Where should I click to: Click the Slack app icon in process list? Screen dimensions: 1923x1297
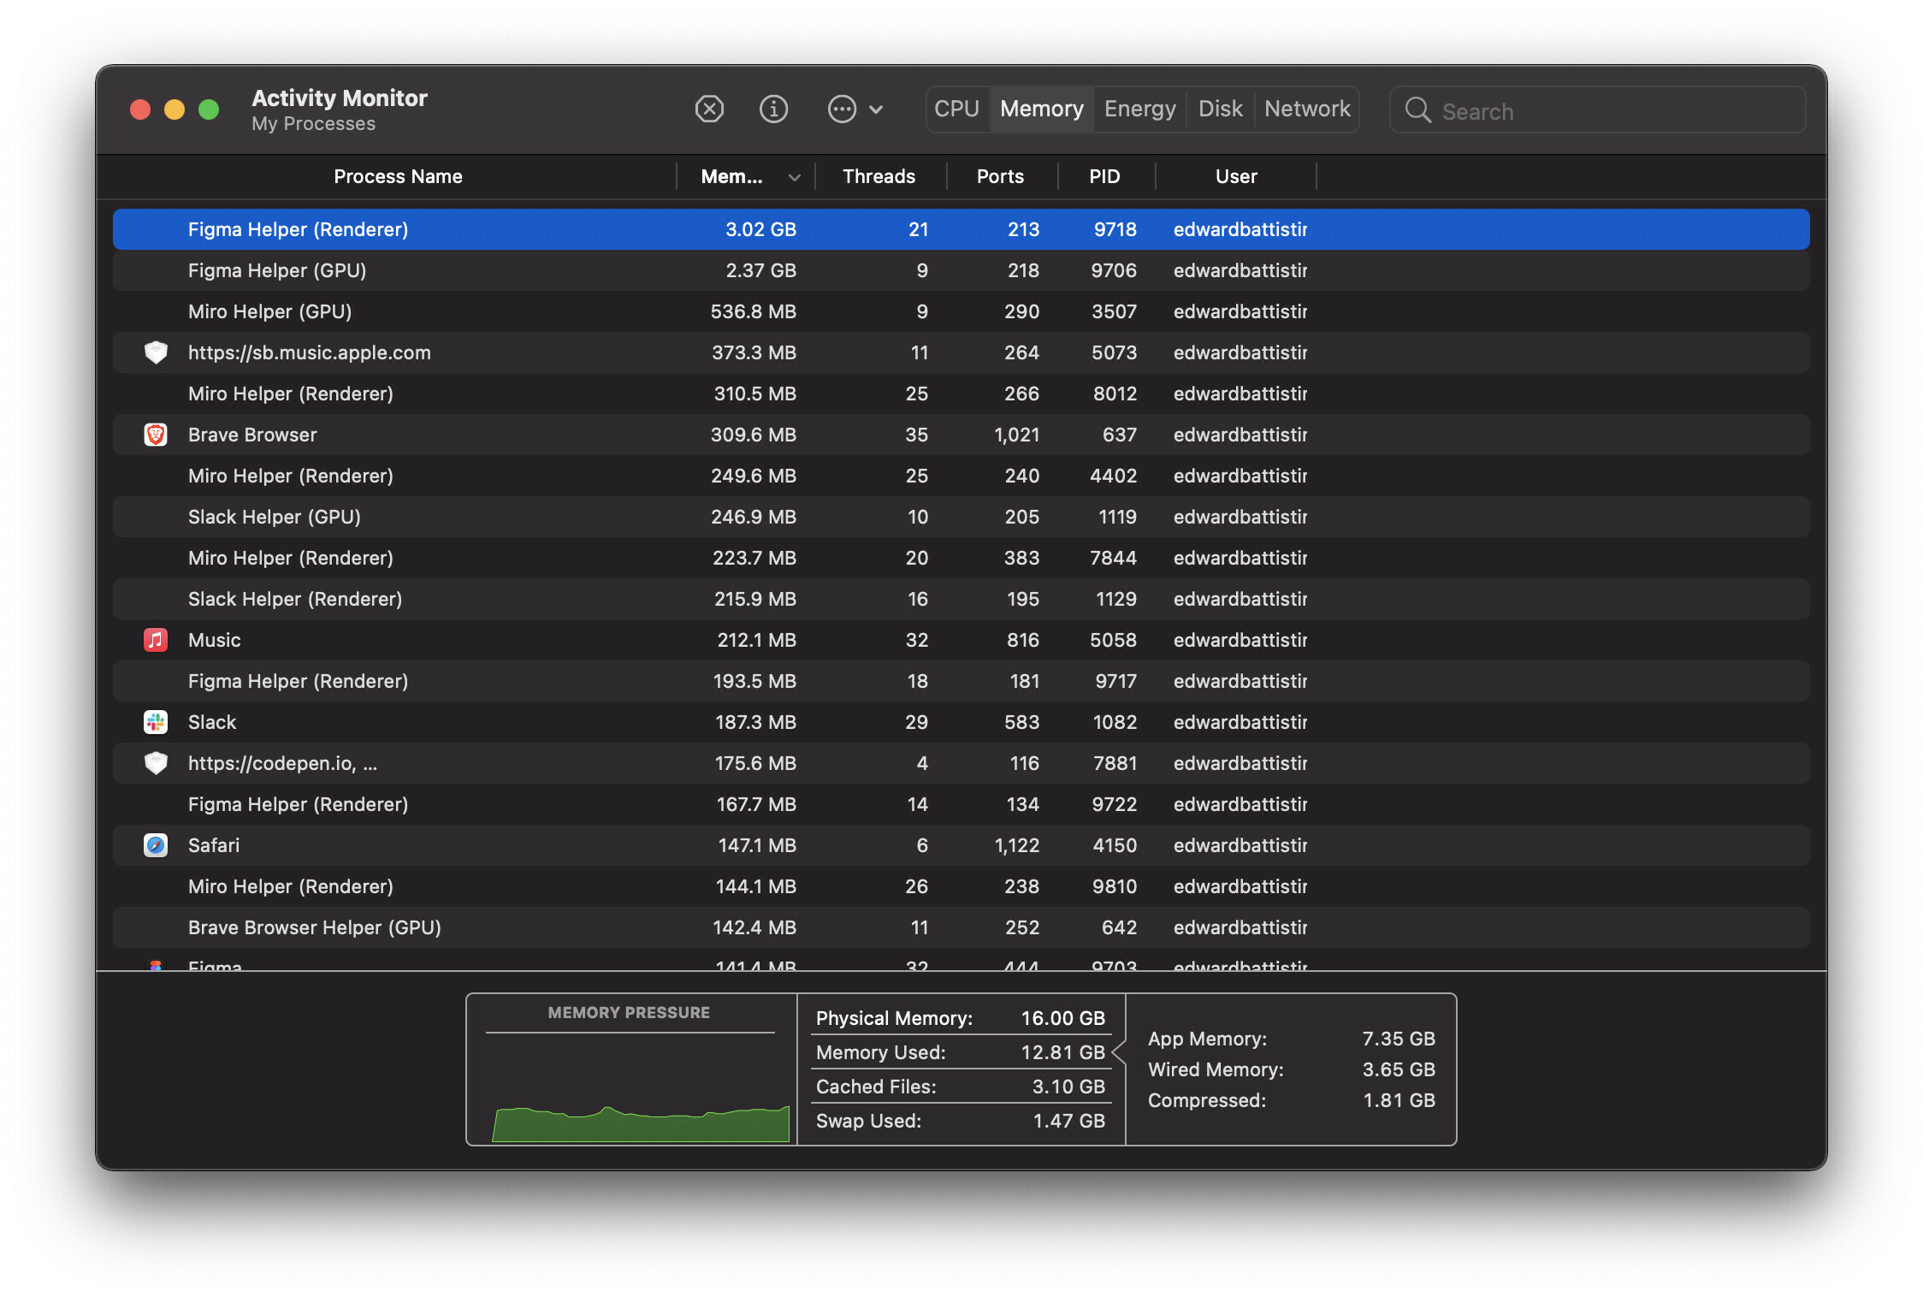click(x=155, y=721)
